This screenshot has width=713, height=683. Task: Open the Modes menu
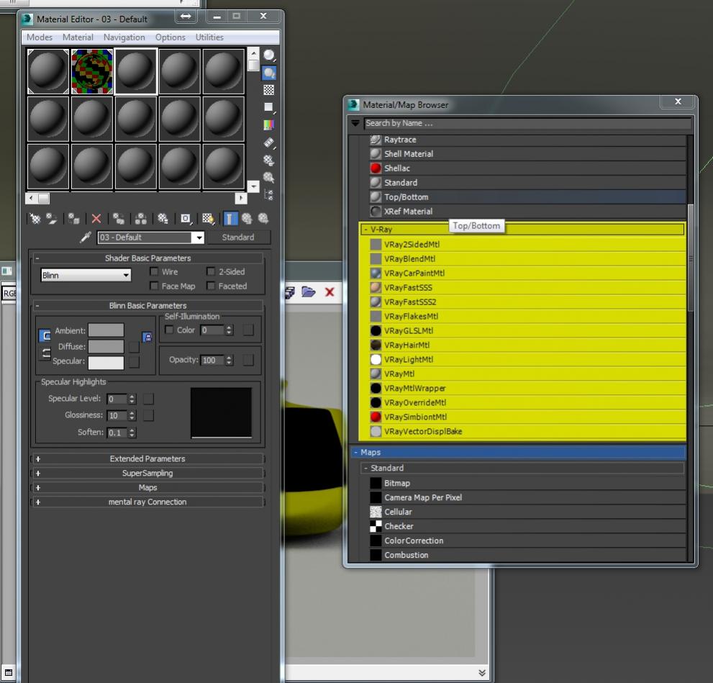39,37
